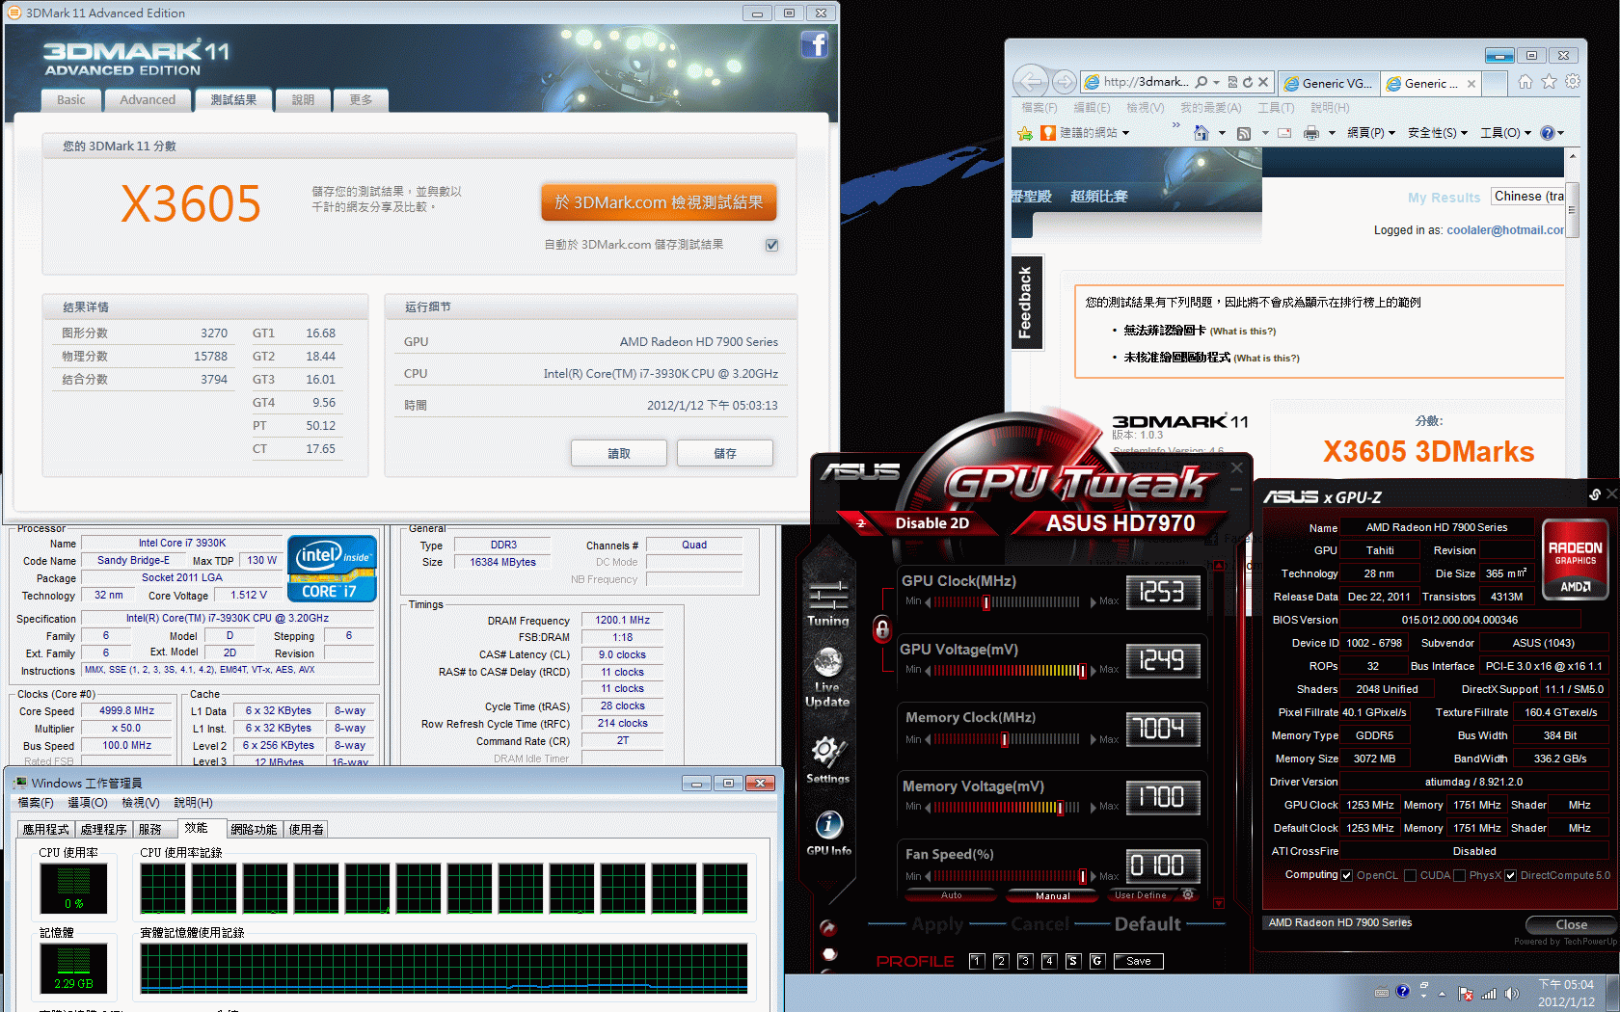1620x1012 pixels.
Task: Open the 處理程序 tab in Task Manager
Action: coord(104,829)
